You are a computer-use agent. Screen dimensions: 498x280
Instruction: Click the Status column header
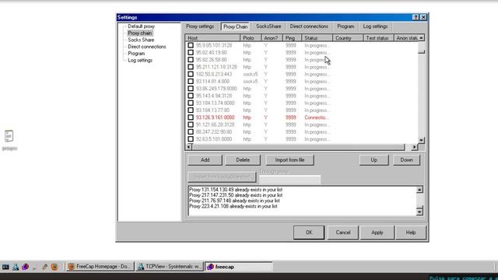pyautogui.click(x=317, y=38)
